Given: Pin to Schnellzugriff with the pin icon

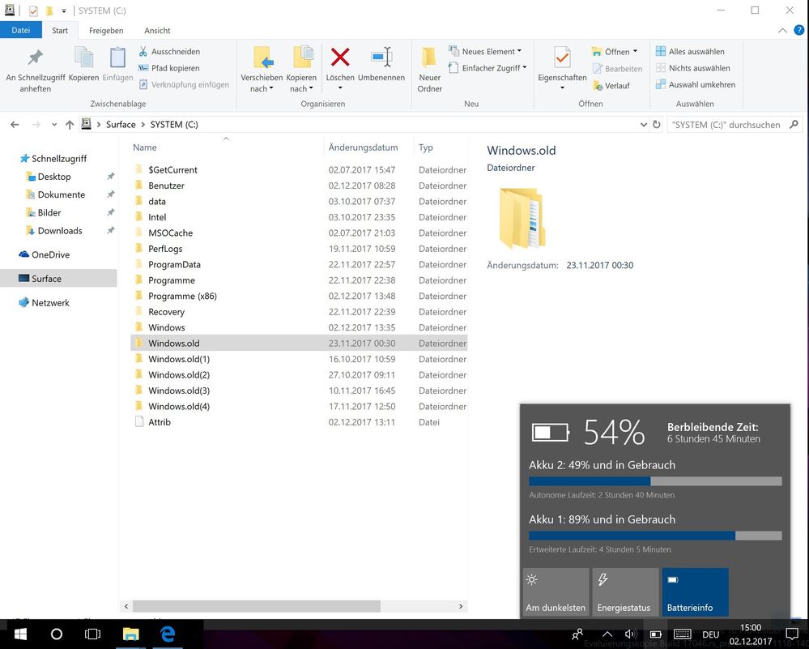Looking at the screenshot, I should click(35, 58).
